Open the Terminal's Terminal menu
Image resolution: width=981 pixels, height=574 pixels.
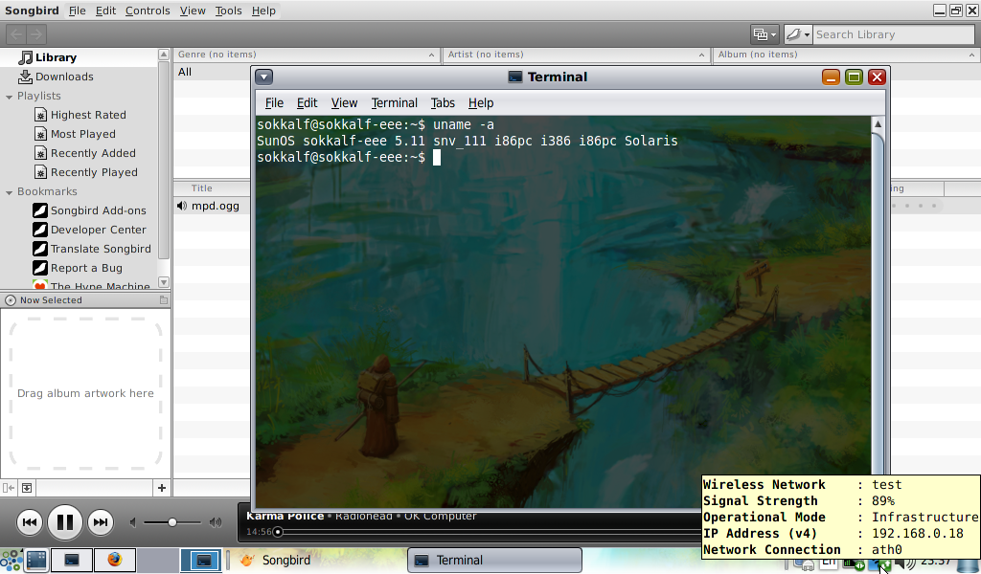[394, 103]
